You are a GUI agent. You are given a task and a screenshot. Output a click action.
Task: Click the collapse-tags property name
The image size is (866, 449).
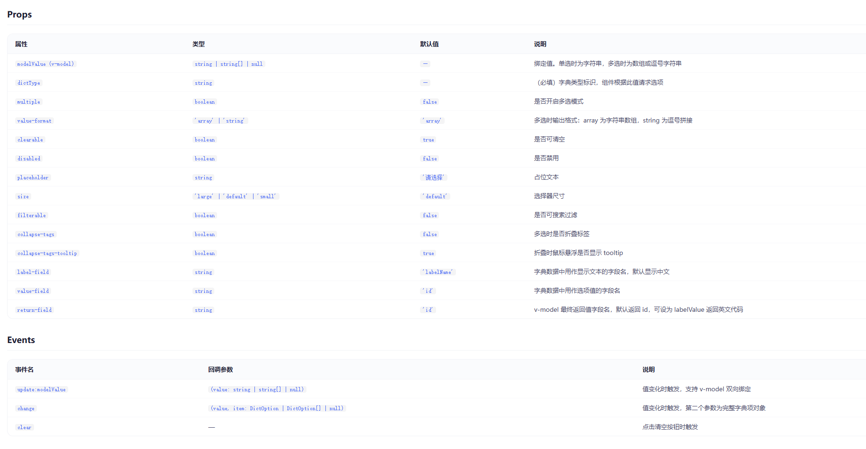coord(35,234)
